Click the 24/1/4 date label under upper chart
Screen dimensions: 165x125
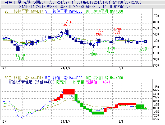[x=66, y=68]
